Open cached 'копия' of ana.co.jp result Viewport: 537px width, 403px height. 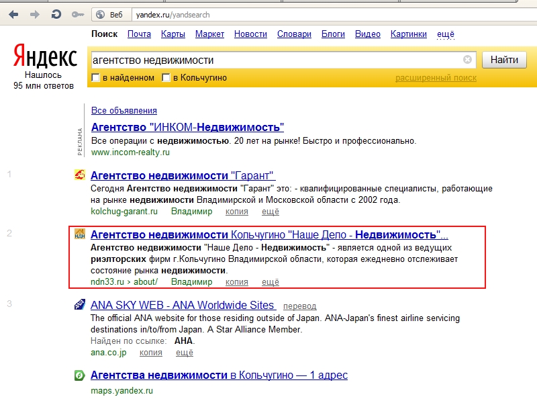[x=150, y=353]
